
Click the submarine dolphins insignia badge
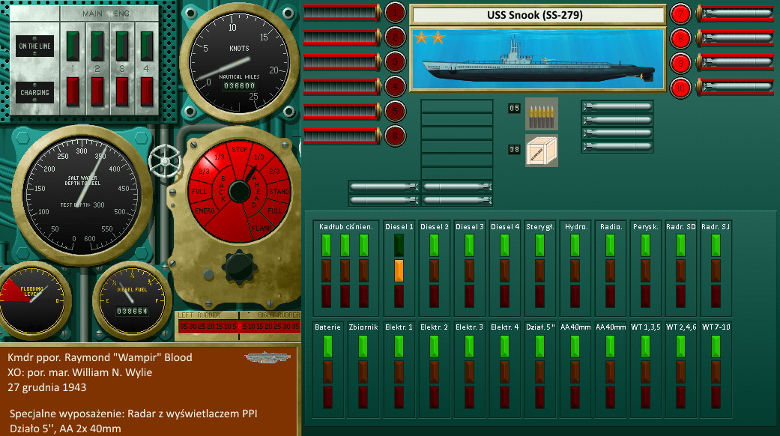(x=267, y=358)
